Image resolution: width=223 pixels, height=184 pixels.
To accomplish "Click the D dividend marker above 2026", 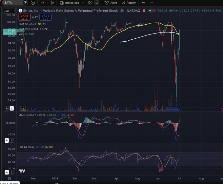I will click(x=54, y=109).
